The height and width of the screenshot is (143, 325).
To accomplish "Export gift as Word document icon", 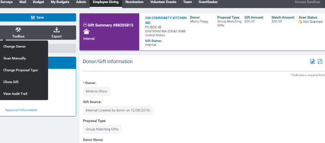I will pos(312,62).
